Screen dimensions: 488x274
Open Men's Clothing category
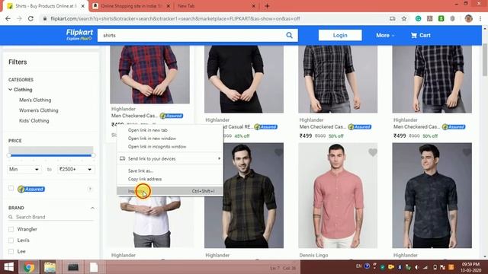pos(35,100)
